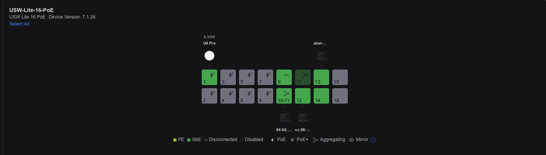
Task: Select PoE+ port 1
Action: pos(209,77)
